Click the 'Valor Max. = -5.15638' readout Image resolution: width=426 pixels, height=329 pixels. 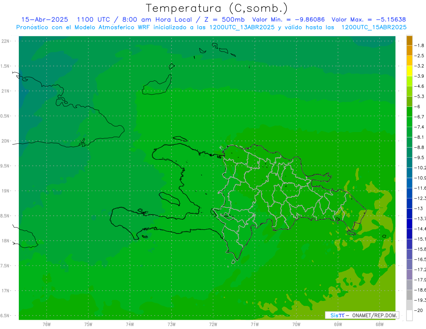368,20
